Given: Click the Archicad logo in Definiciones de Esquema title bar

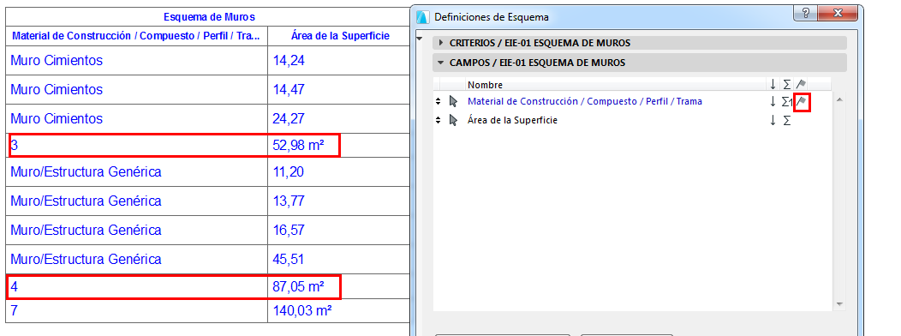Looking at the screenshot, I should tap(422, 16).
